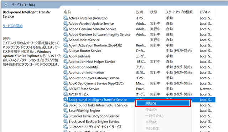Click the gear icon beside AppX Deployment Service
228x132 pixels.
tap(66, 83)
